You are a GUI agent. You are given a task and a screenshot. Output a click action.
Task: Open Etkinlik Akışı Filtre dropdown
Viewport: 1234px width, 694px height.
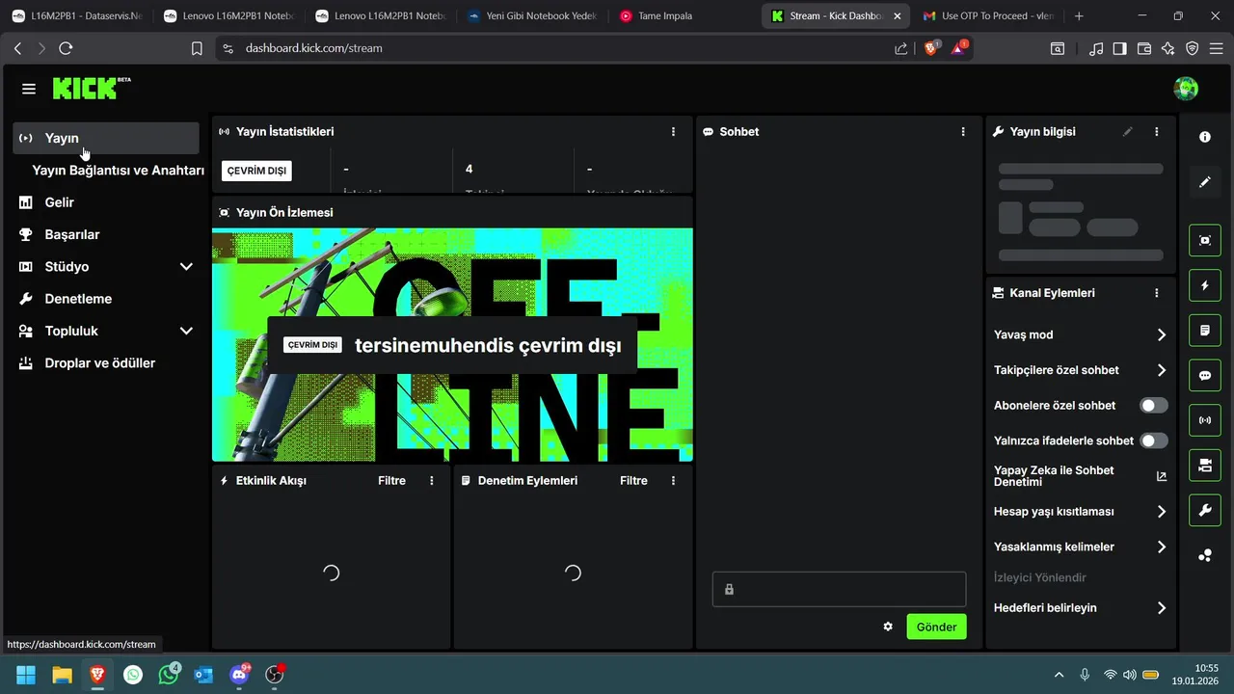click(x=391, y=480)
